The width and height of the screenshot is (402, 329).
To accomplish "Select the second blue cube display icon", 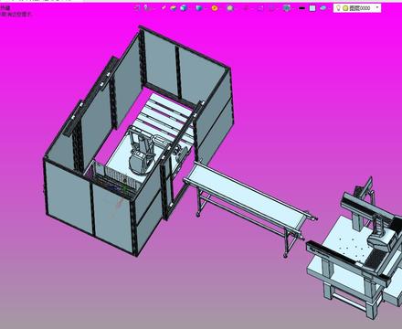I will pyautogui.click(x=199, y=8).
